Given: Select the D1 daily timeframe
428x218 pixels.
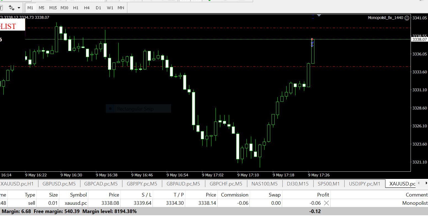Looking at the screenshot, I should pos(98,8).
